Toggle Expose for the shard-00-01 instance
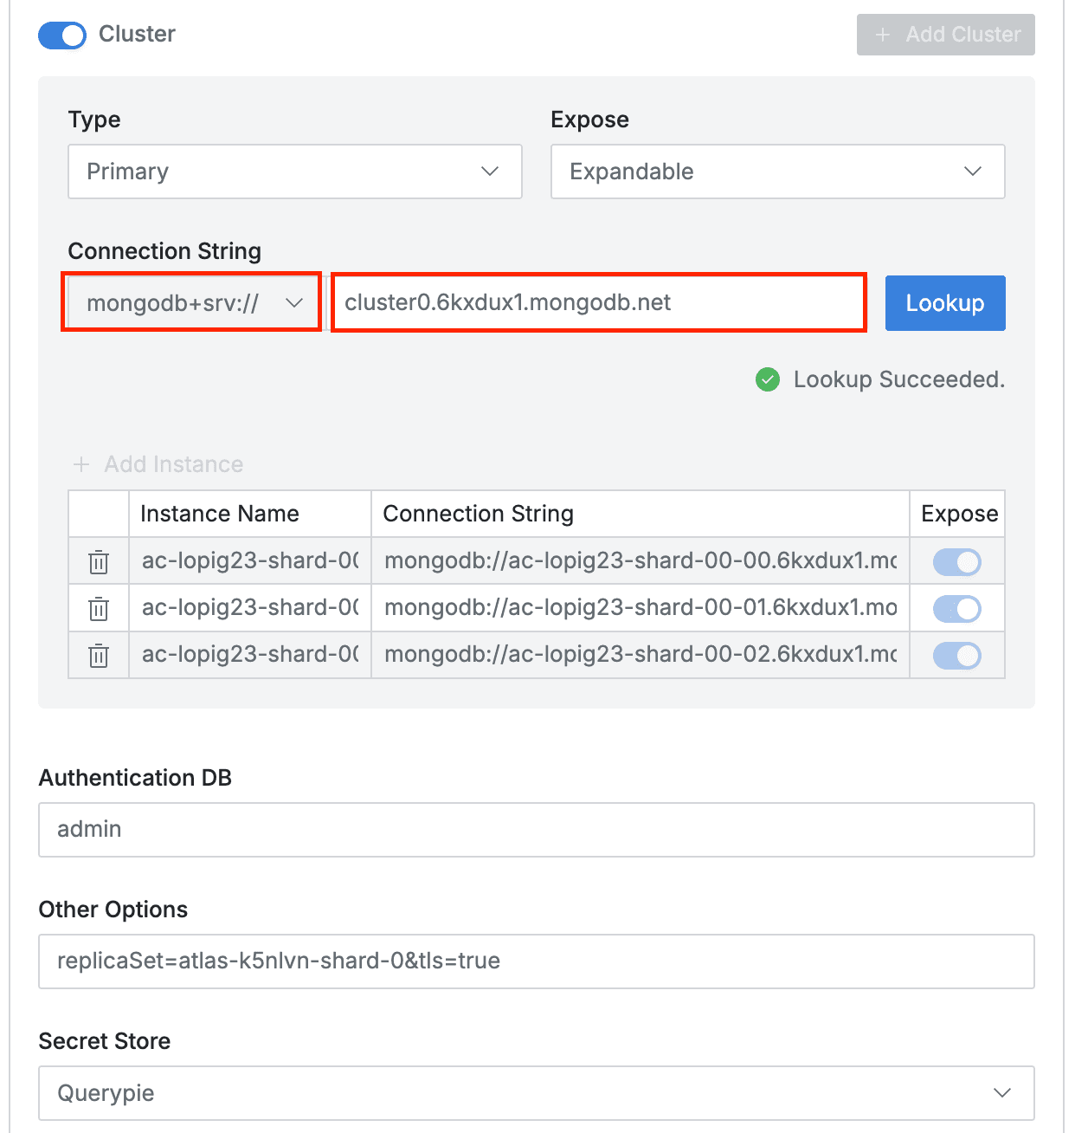Image resolution: width=1075 pixels, height=1133 pixels. click(x=956, y=608)
